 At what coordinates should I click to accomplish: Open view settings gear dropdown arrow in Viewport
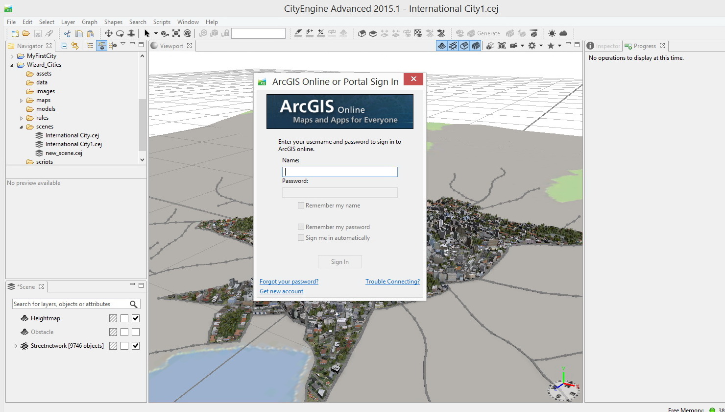[x=541, y=46]
